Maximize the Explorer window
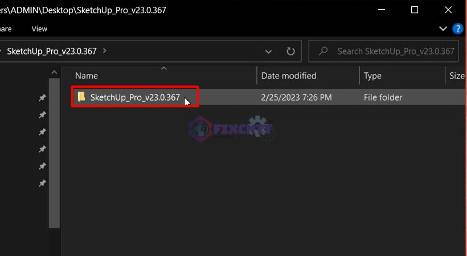The image size is (467, 256). click(x=415, y=10)
